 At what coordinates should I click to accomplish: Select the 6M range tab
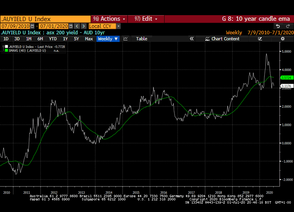(40, 39)
